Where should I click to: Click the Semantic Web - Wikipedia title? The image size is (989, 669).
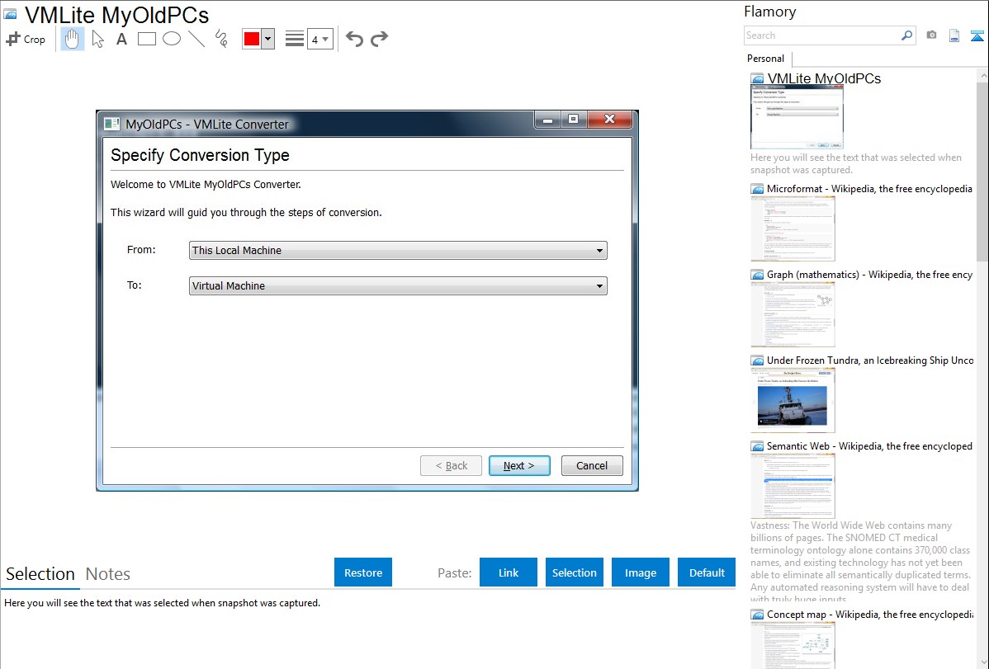point(869,445)
